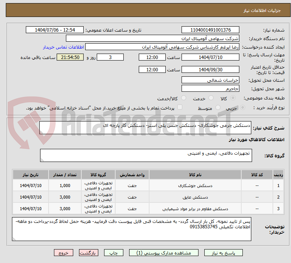
Task: Choose the 'کالا/خدمت' radio option
Action: click(x=183, y=98)
